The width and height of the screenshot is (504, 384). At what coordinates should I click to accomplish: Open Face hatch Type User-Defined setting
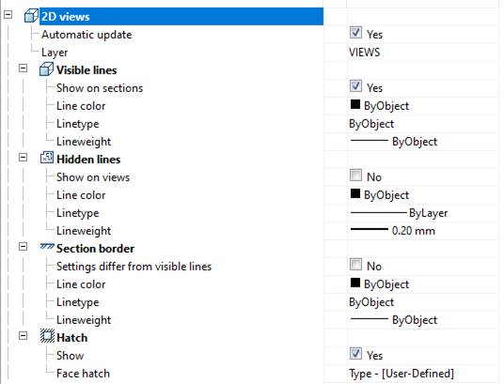click(402, 374)
